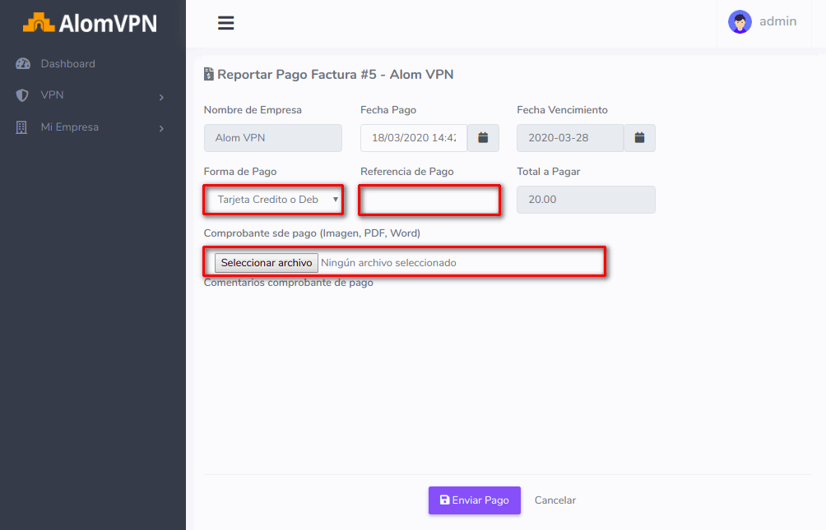Viewport: 826px width, 530px height.
Task: Focus the Referencia de Pago field
Action: tap(429, 200)
